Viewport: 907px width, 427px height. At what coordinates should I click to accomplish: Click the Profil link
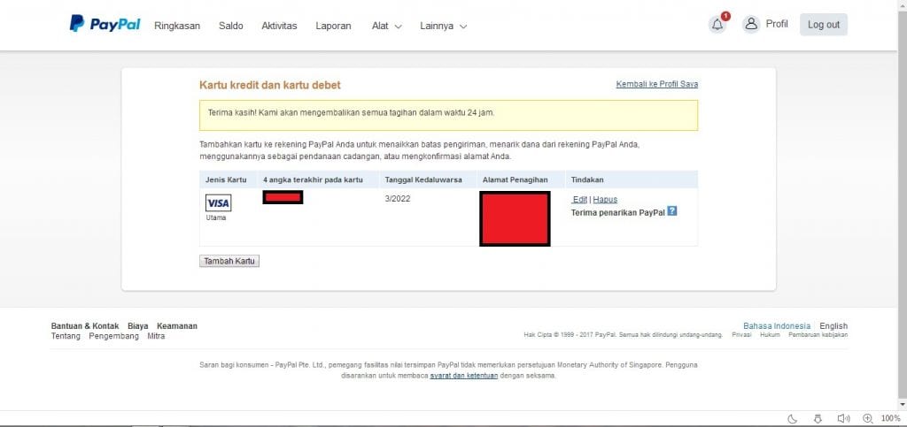777,24
